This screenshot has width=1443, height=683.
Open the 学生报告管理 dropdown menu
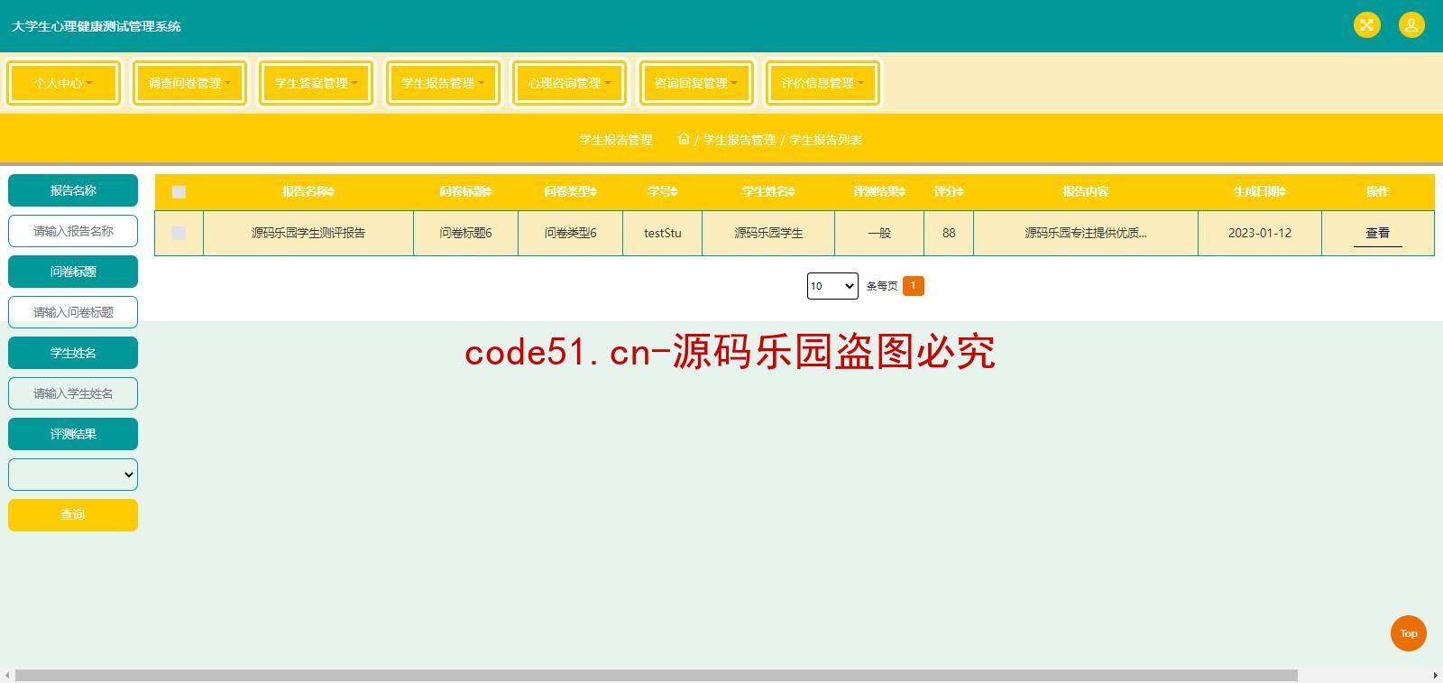(443, 83)
